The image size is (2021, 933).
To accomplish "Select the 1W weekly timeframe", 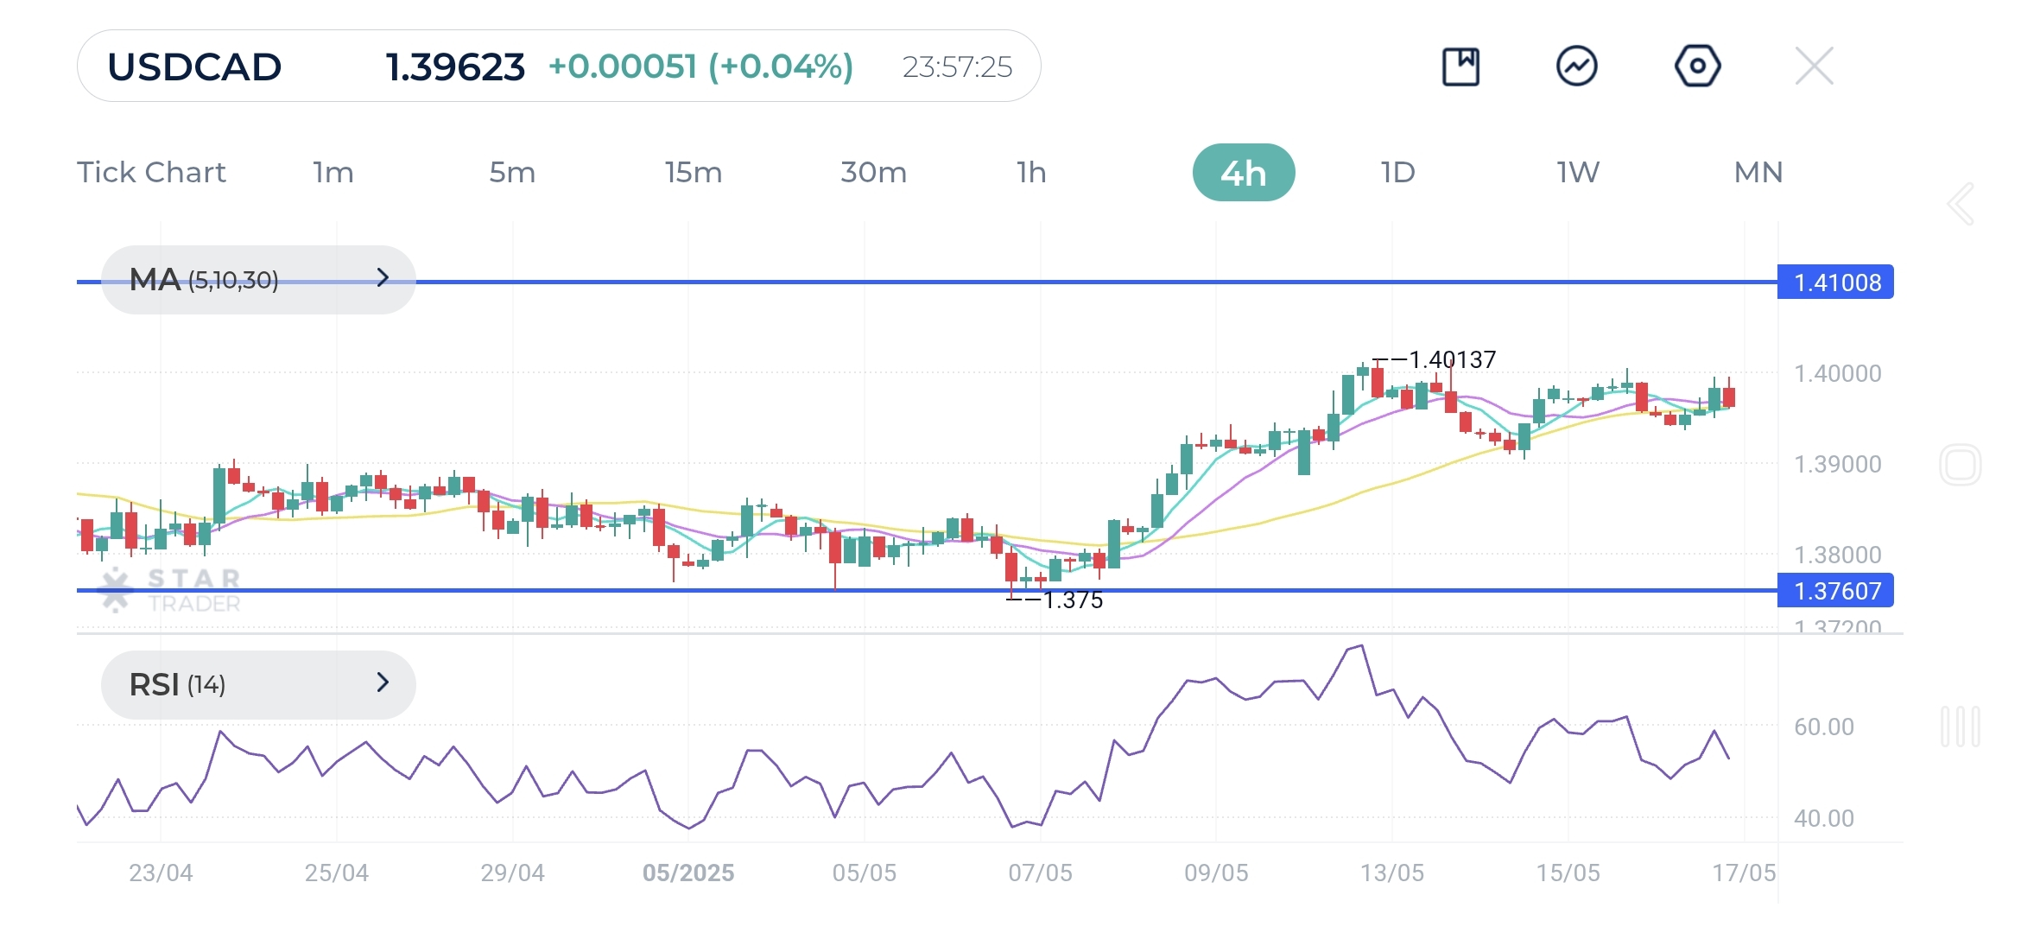I will click(x=1575, y=172).
